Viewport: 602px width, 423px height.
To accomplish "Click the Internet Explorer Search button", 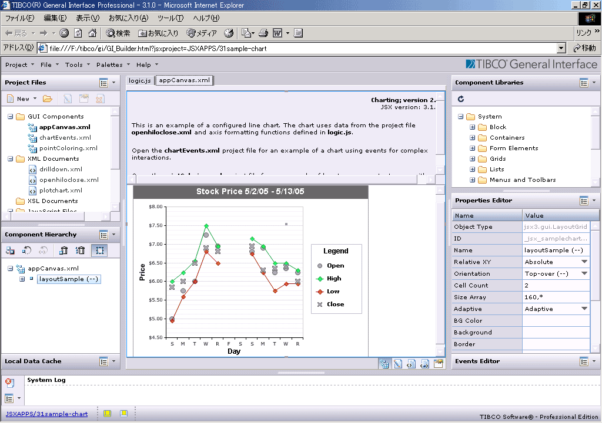I will pos(118,33).
